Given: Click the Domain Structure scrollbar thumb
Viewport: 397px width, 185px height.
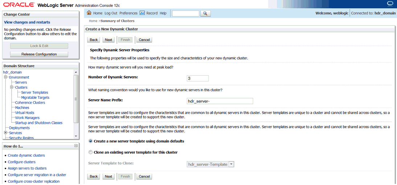Looking at the screenshot, I should (76, 99).
